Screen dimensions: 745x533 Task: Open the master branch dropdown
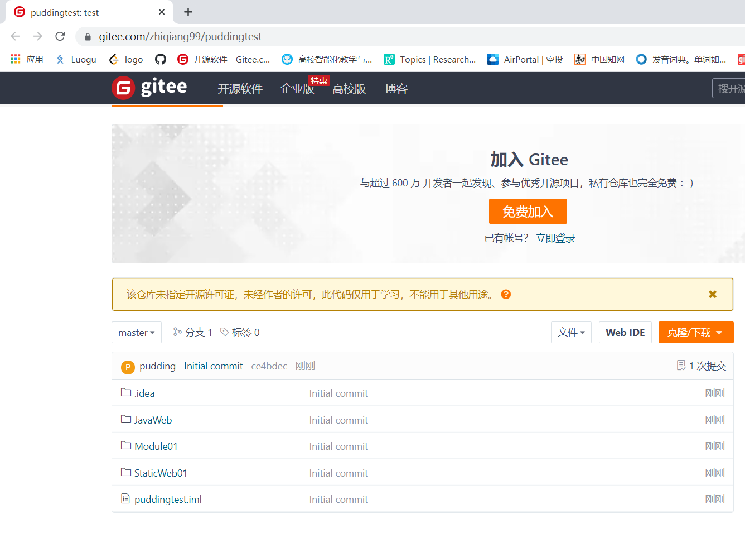(x=137, y=332)
